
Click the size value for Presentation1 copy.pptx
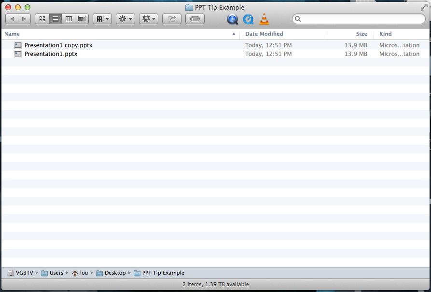356,45
